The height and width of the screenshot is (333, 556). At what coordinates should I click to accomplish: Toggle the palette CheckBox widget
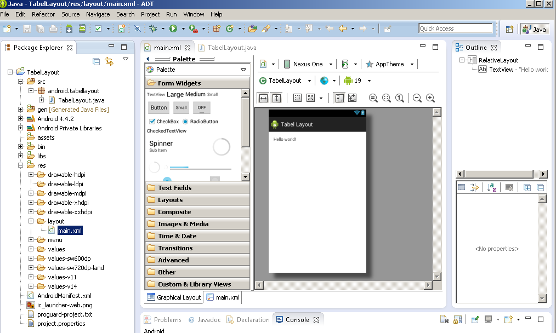click(x=164, y=121)
